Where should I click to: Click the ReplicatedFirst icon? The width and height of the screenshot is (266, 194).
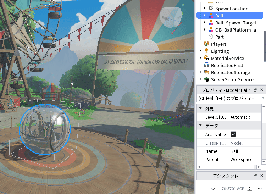coord(206,65)
